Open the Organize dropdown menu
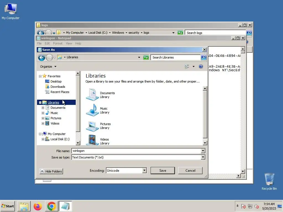This screenshot has width=283, height=212. click(48, 67)
